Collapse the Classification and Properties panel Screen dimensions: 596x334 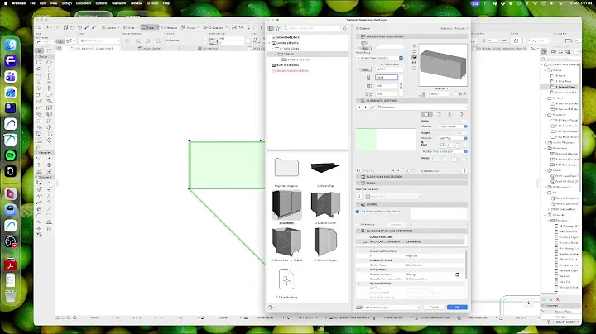(358, 231)
